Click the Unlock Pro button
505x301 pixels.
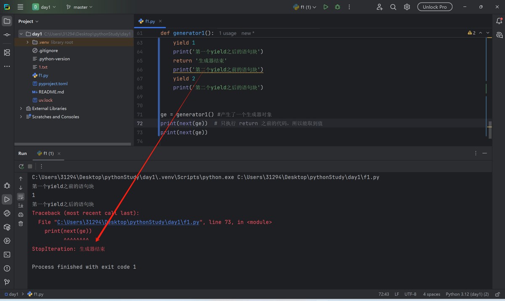(435, 7)
